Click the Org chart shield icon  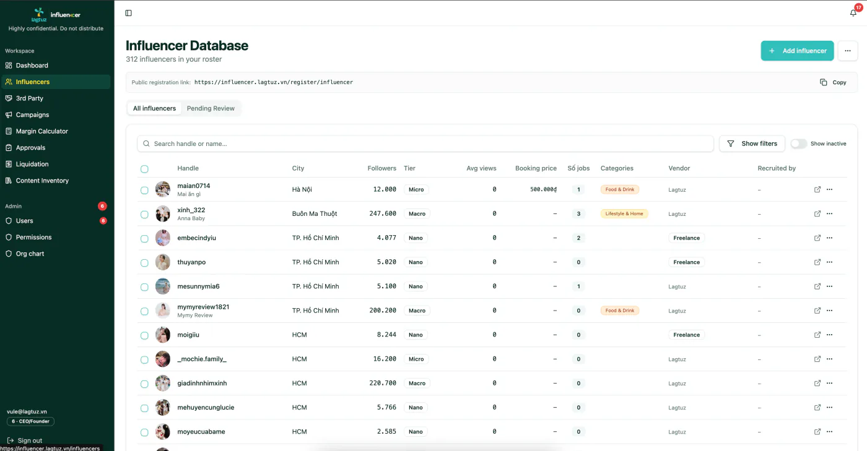9,254
